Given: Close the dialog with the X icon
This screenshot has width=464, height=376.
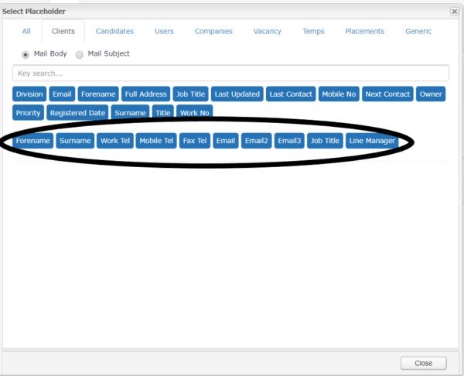Looking at the screenshot, I should tap(454, 12).
